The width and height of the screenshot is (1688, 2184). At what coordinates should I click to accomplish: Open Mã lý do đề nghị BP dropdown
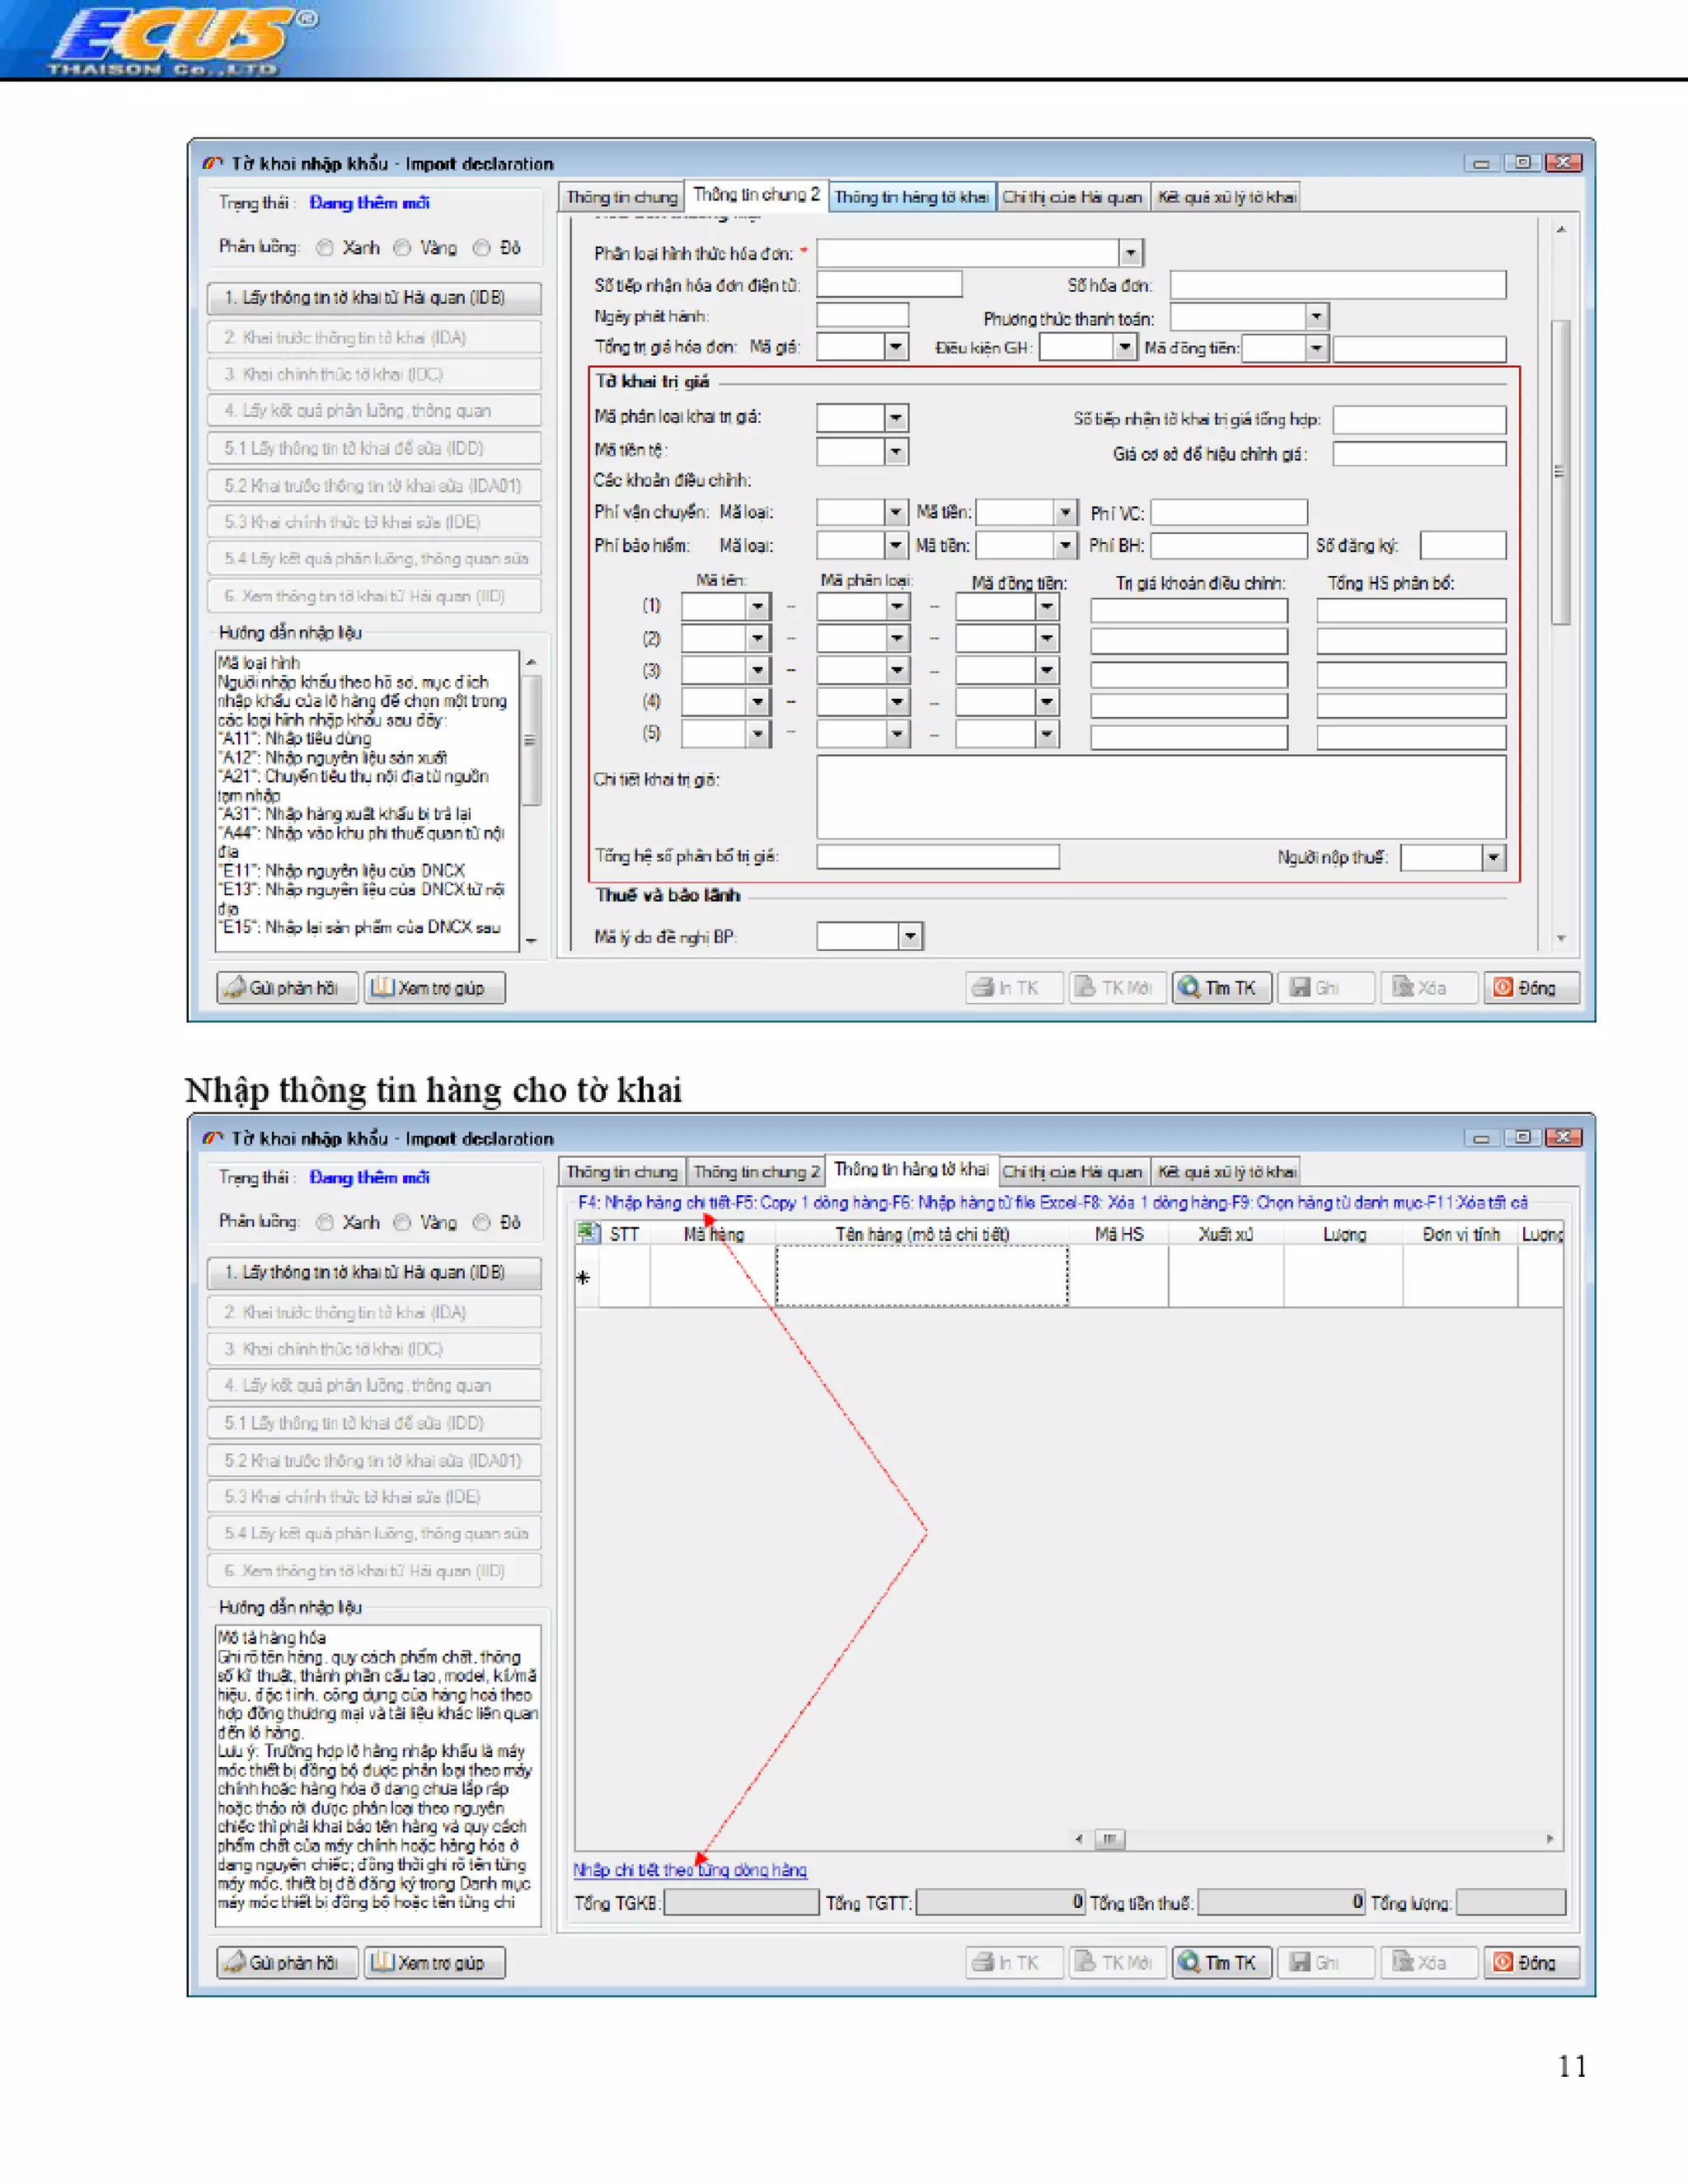909,936
